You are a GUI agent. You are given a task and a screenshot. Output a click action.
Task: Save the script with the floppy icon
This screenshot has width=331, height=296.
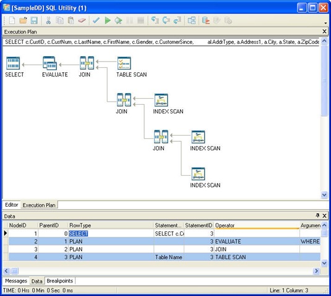(x=34, y=20)
